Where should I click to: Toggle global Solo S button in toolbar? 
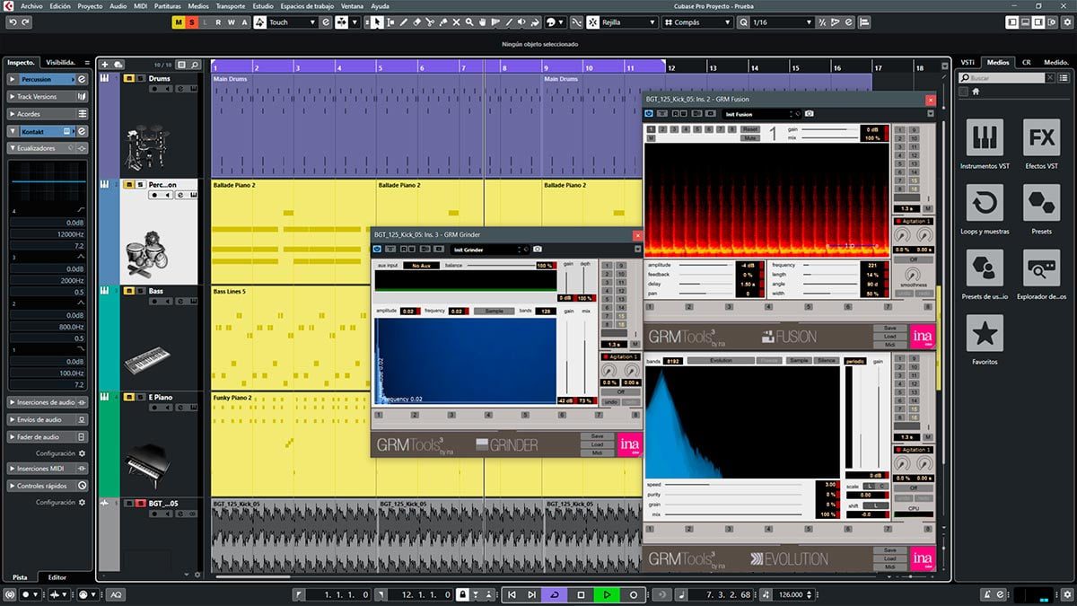191,22
